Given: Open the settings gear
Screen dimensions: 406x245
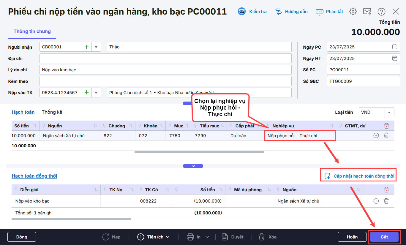Looking at the screenshot, I should click(353, 12).
